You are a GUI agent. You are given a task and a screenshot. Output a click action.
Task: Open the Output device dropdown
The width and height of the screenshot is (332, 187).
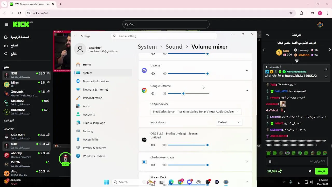point(196,112)
